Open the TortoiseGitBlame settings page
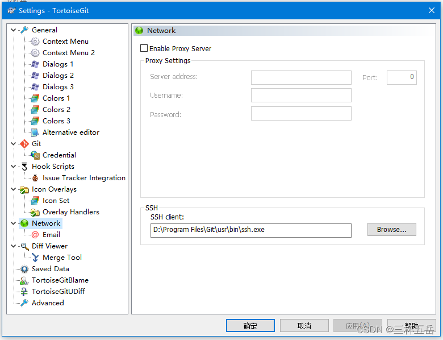The image size is (443, 340). tap(60, 280)
